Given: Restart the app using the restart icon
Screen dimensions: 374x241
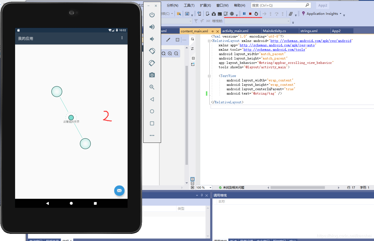Looking at the screenshot, I should pyautogui.click(x=256, y=13).
